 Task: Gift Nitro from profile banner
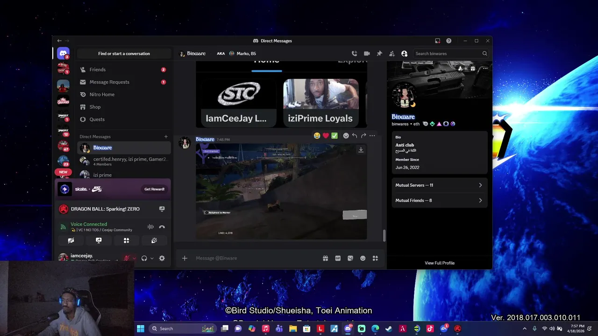(473, 69)
